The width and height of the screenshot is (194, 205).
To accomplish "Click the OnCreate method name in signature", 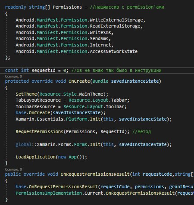I will coord(79,81).
